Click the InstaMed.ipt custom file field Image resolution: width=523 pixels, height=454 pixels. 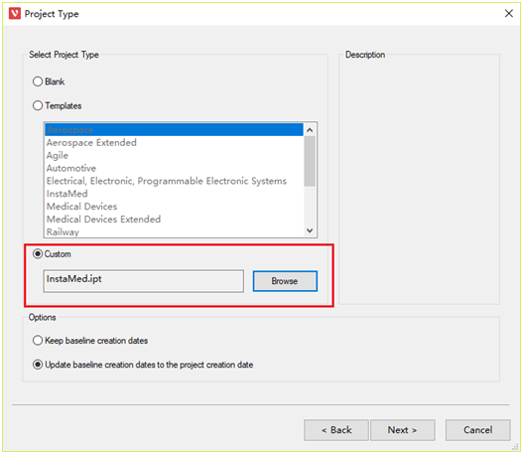coord(144,281)
